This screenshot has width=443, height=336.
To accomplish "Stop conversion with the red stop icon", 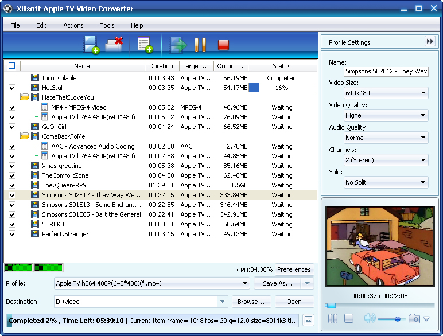I will click(223, 45).
